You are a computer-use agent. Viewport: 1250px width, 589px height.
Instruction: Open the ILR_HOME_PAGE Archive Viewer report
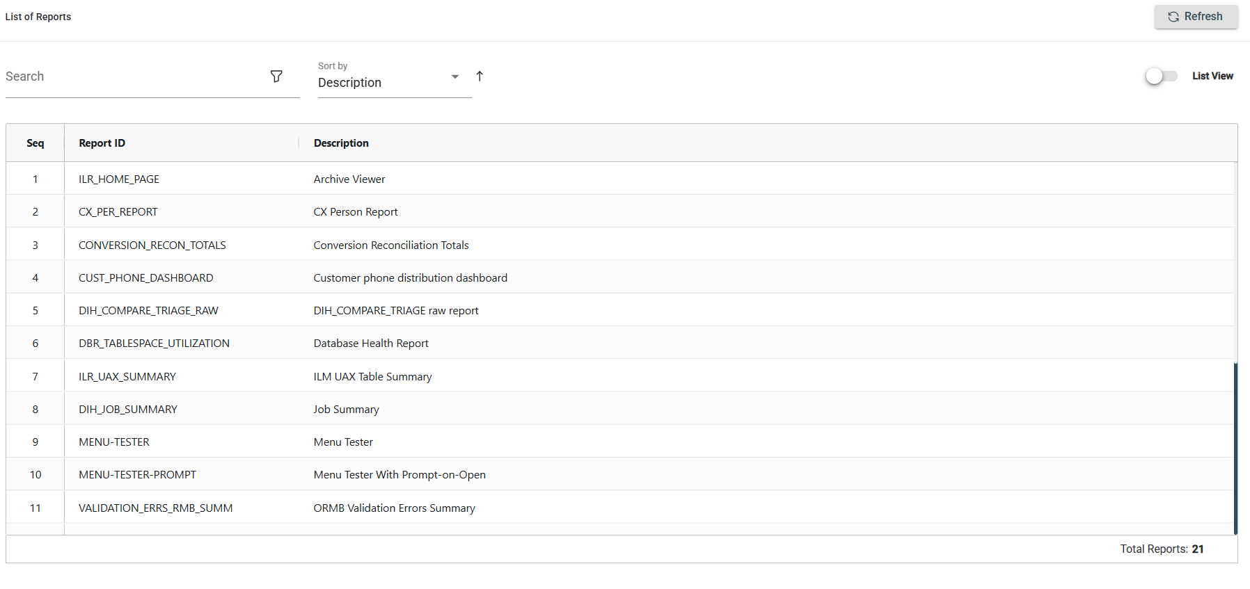click(119, 179)
